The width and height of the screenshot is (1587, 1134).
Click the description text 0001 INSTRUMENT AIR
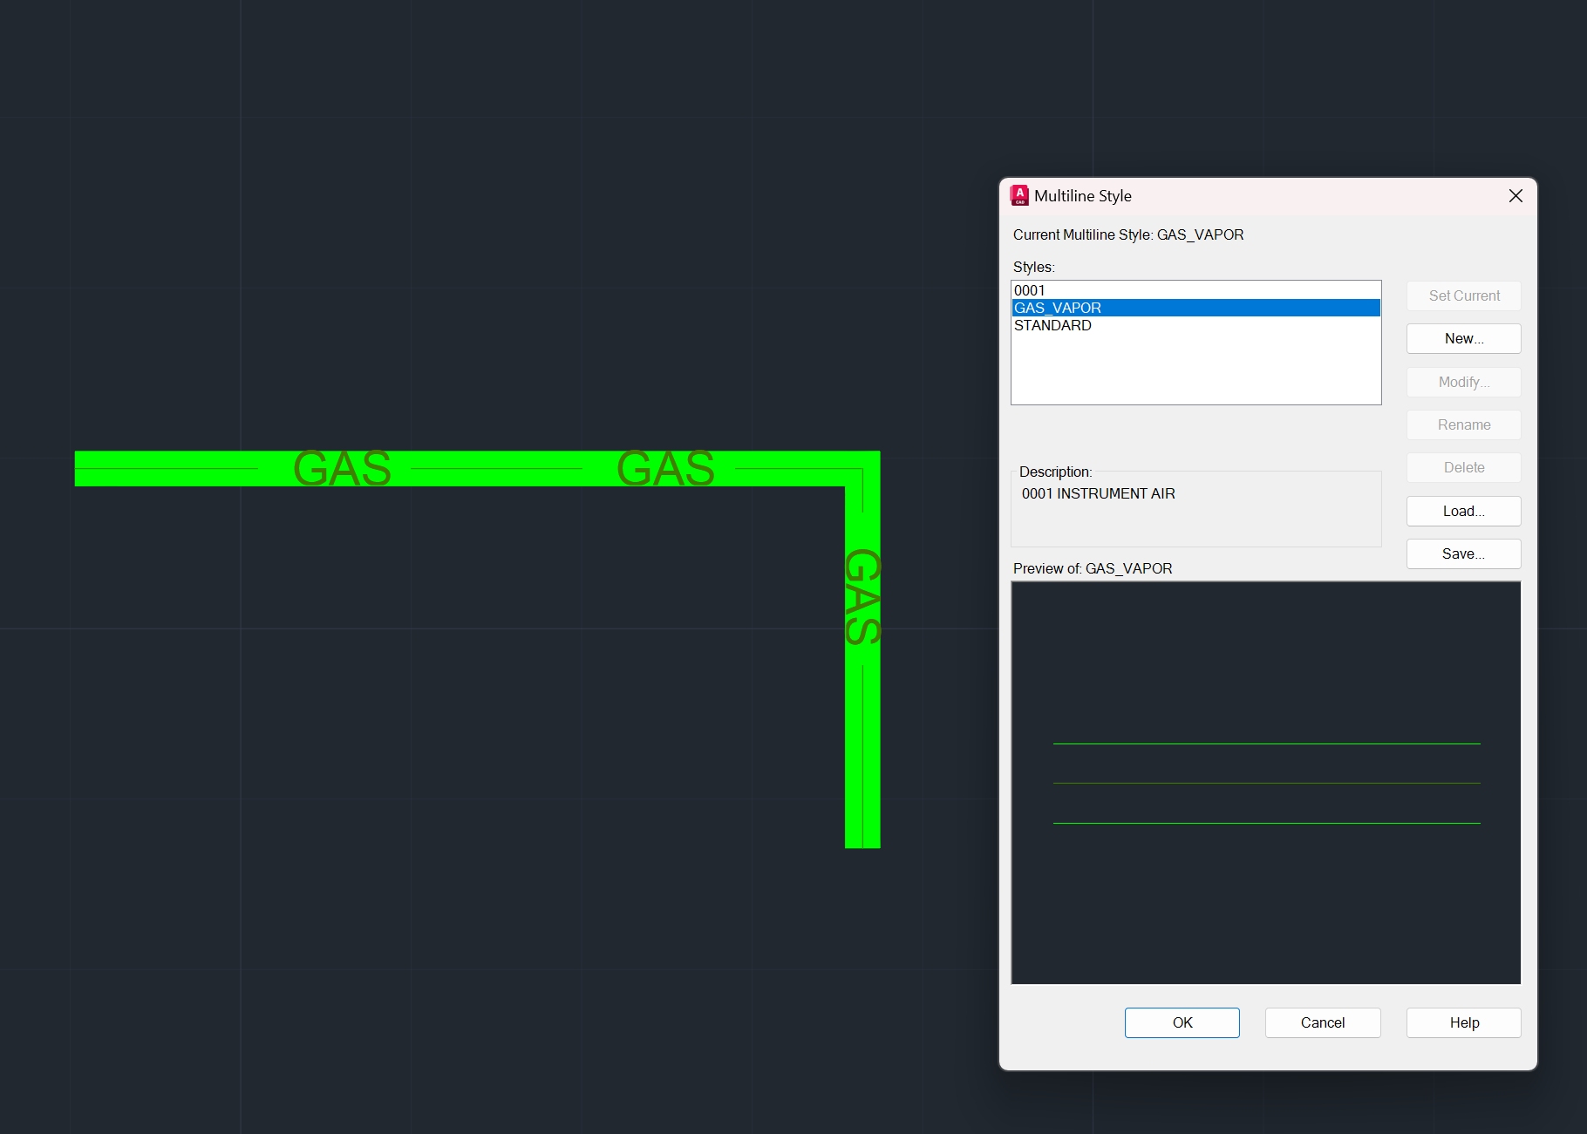(1098, 494)
